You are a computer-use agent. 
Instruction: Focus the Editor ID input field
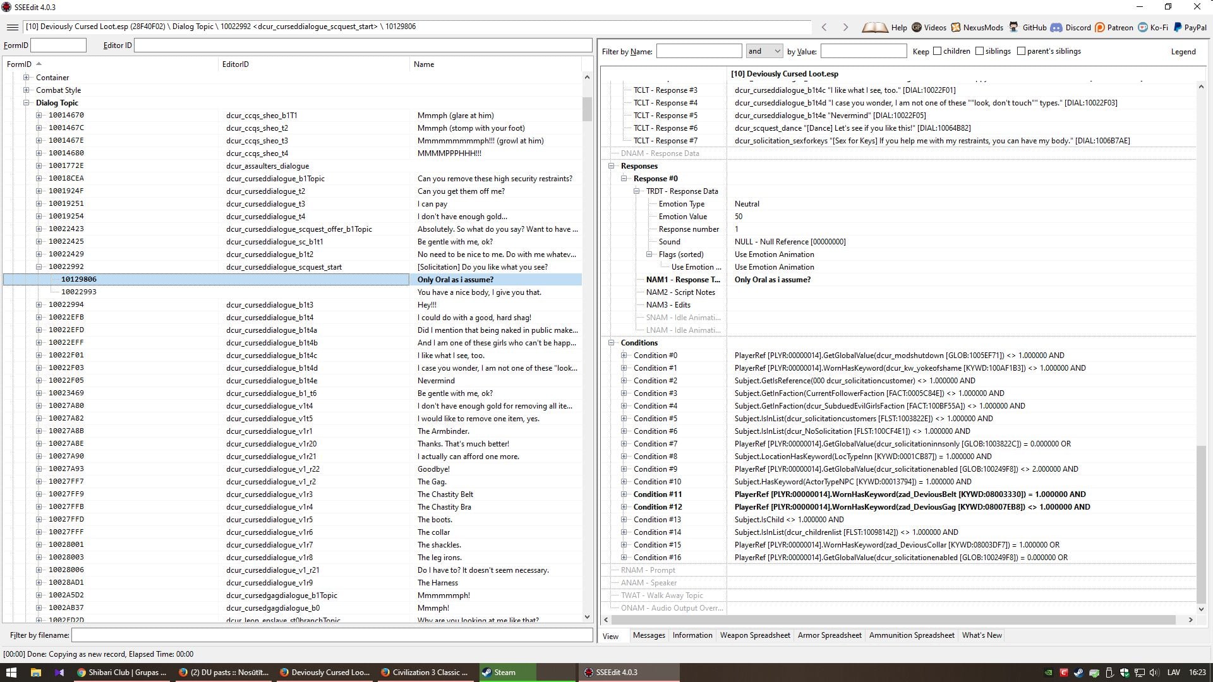[363, 45]
